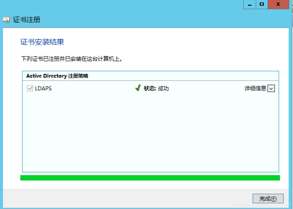This screenshot has width=293, height=209.
Task: Click the gray footer bar left of 完成
Action: 122,198
